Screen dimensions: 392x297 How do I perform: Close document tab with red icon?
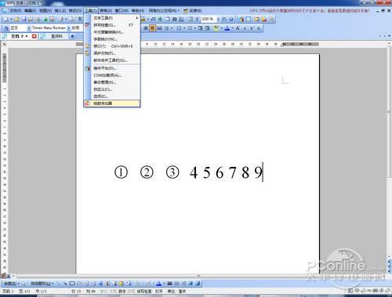pyautogui.click(x=34, y=36)
